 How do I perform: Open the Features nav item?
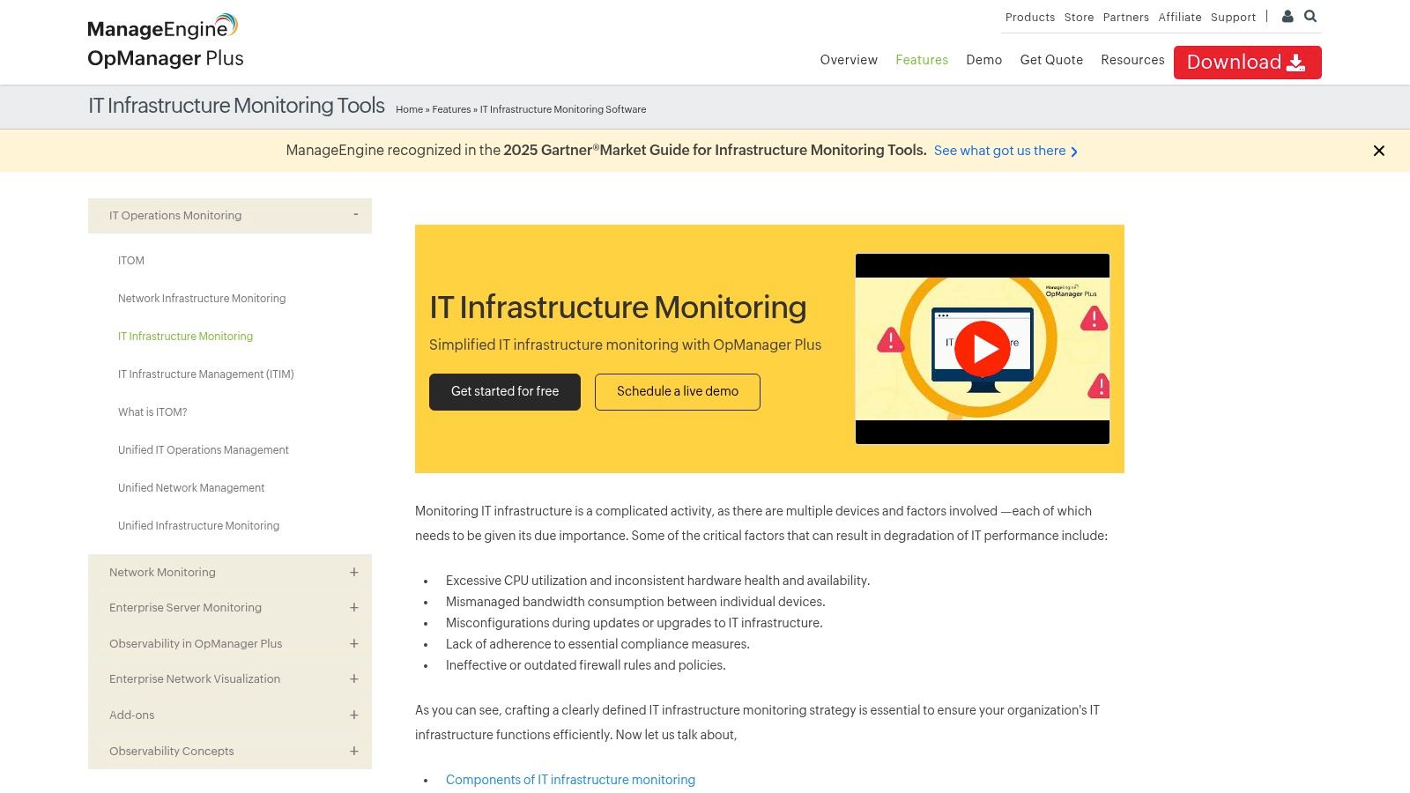[922, 60]
